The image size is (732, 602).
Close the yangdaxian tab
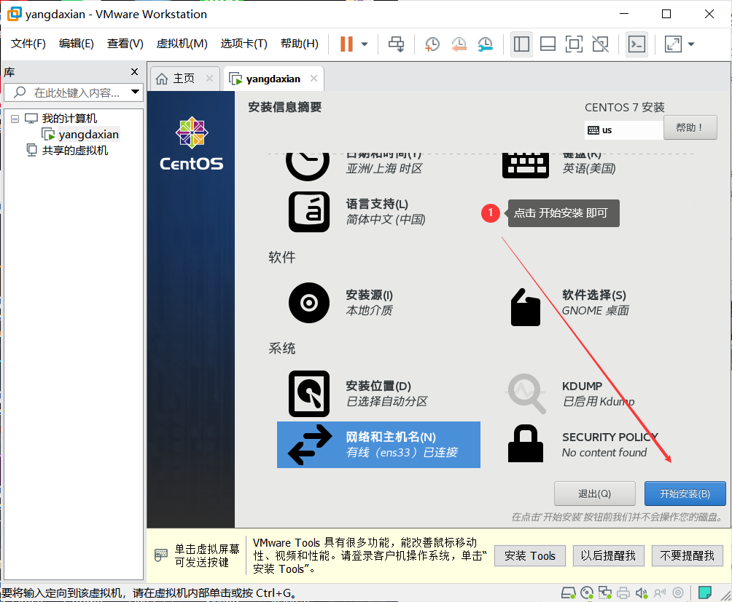(314, 79)
